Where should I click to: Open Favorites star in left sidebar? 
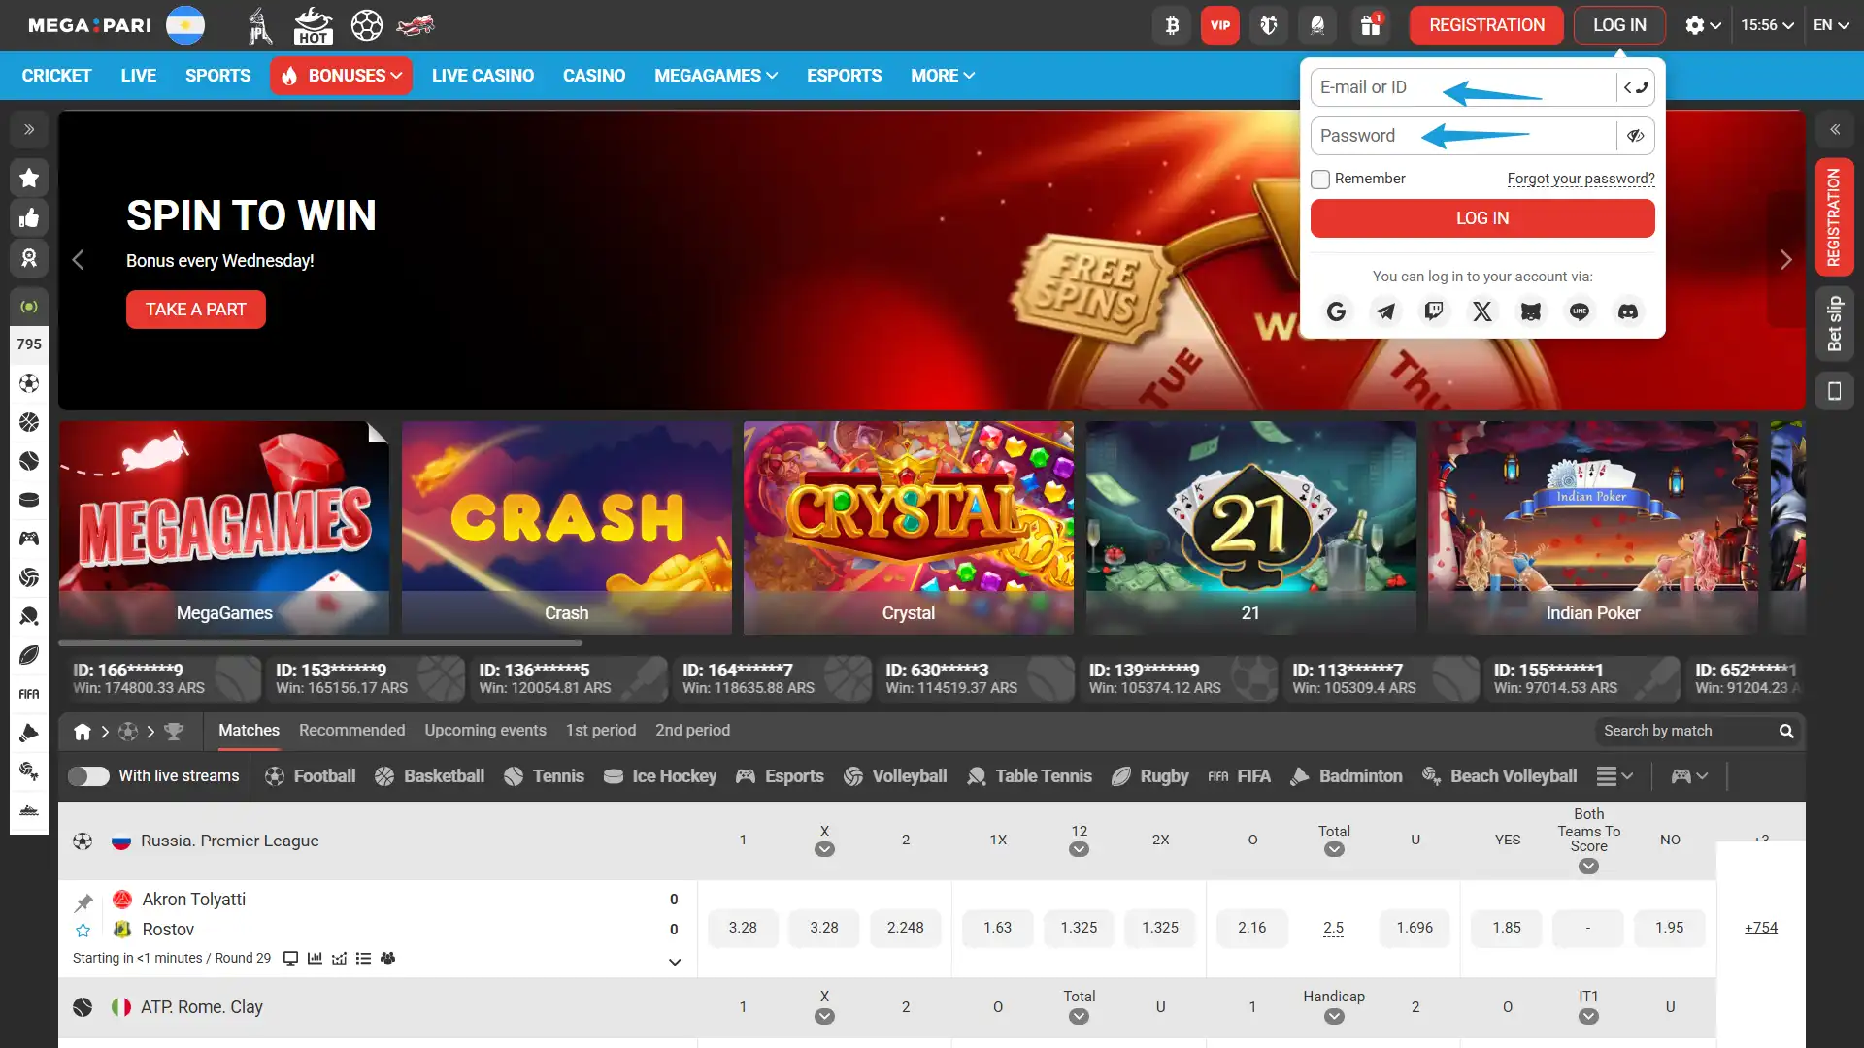(29, 178)
